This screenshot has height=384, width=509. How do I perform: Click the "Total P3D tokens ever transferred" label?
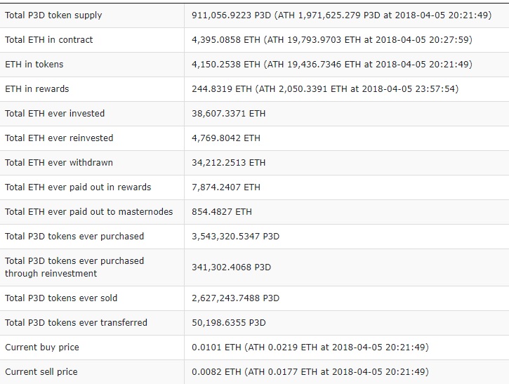click(x=76, y=323)
